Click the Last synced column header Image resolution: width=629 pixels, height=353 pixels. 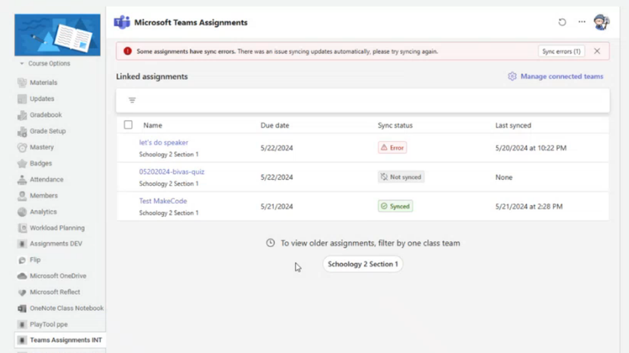tap(513, 125)
